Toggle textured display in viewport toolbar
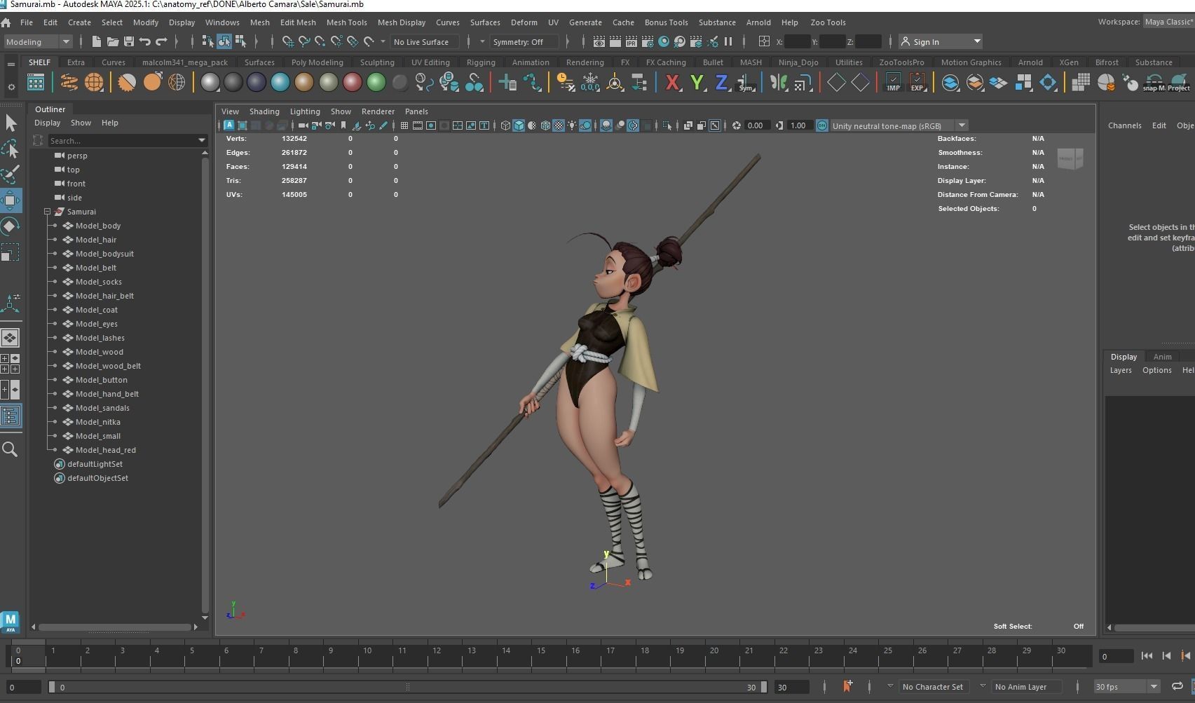 pos(559,126)
